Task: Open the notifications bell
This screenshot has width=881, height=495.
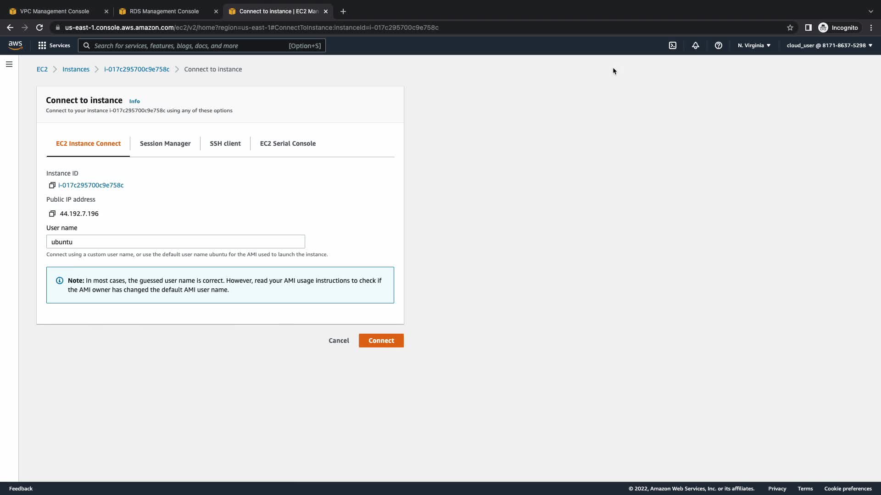Action: [x=696, y=45]
